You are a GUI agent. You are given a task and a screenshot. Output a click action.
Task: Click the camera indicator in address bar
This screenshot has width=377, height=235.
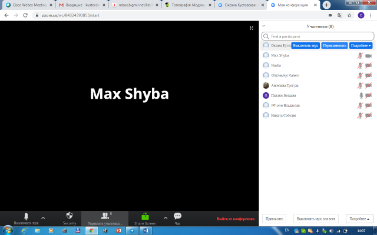(330, 15)
